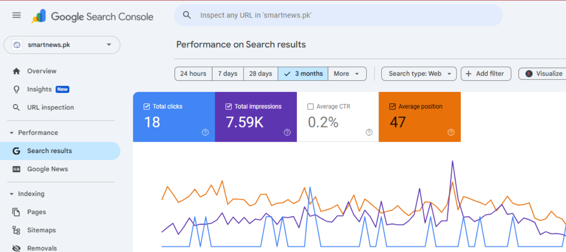Select the 3 months date range
This screenshot has width=566, height=252.
tap(303, 74)
